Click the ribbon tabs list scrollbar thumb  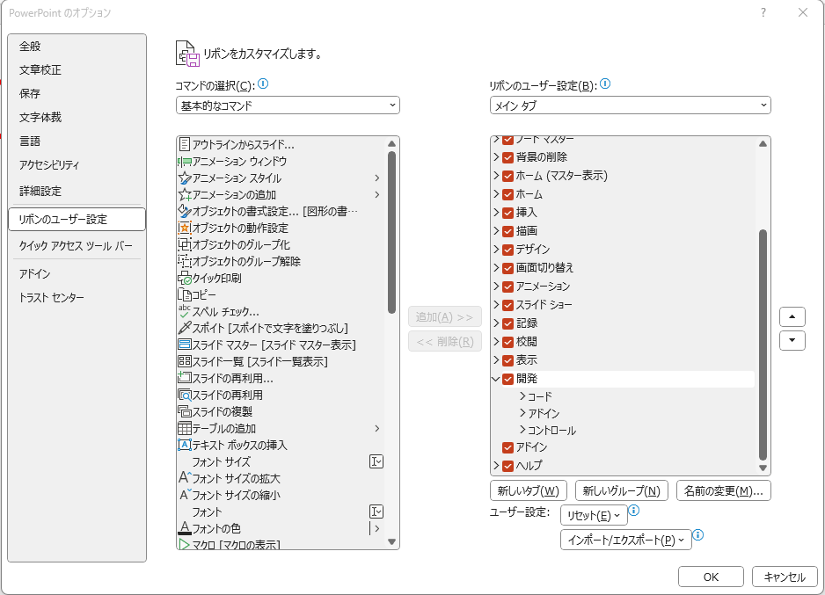coord(763,345)
